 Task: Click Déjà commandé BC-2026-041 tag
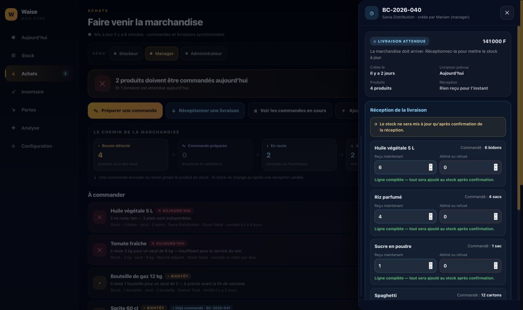pyautogui.click(x=201, y=308)
